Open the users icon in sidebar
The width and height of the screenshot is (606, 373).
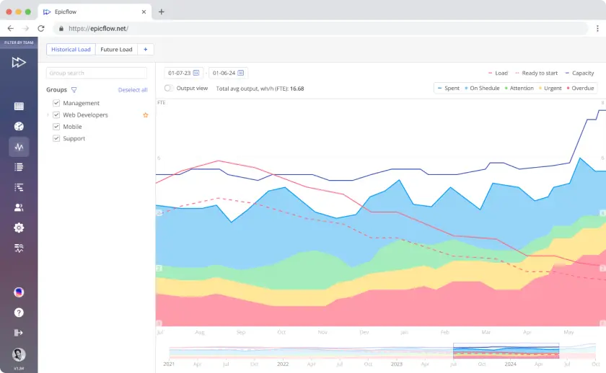[x=19, y=207]
